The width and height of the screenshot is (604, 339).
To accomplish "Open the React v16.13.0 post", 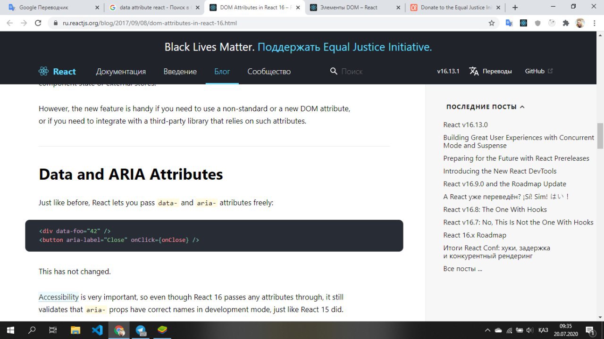I will (465, 125).
